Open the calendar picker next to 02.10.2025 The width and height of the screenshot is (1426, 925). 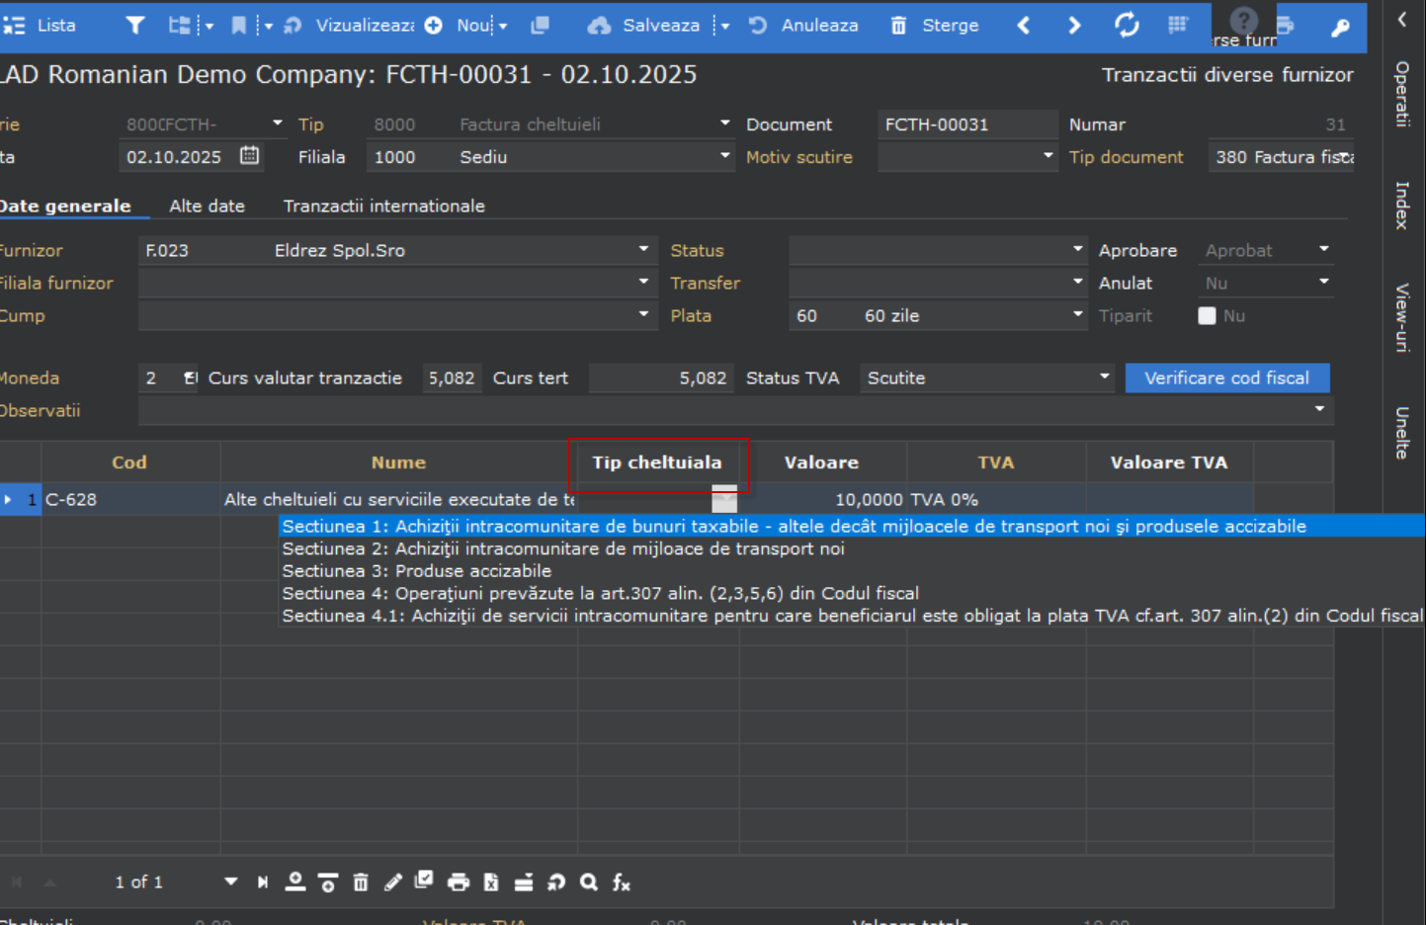(x=250, y=156)
